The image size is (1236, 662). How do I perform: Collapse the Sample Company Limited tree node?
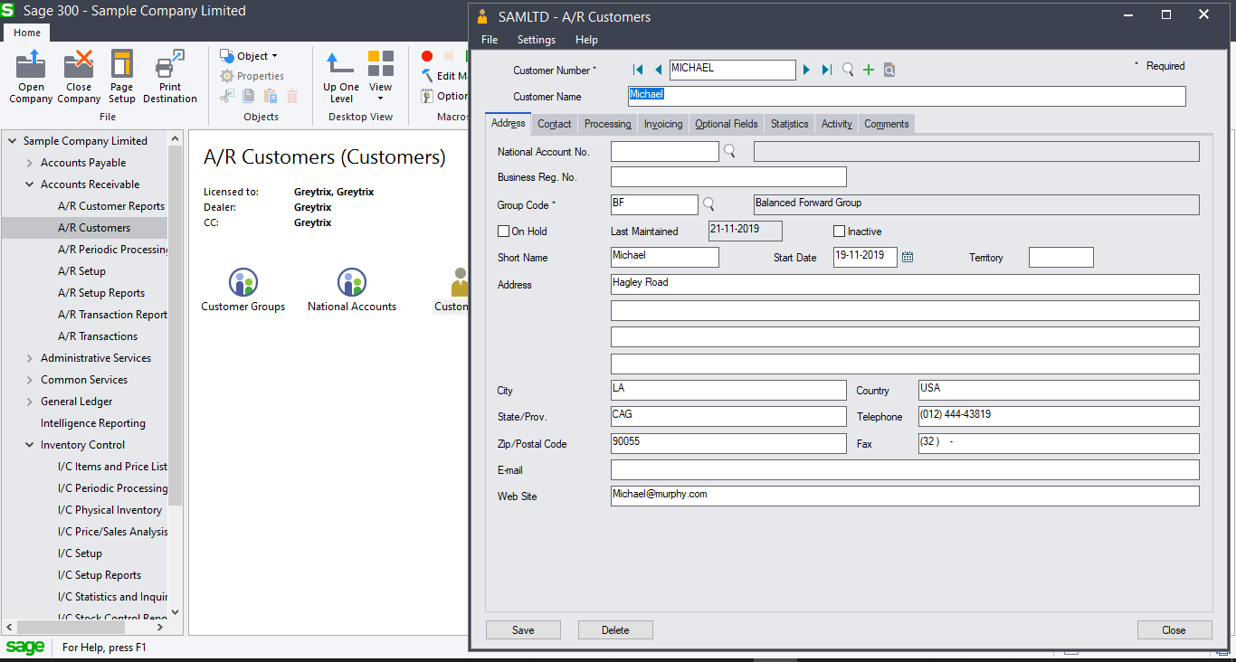point(12,141)
